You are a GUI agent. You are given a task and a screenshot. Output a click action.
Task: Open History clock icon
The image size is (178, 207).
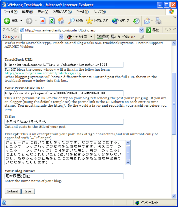[x=136, y=21]
